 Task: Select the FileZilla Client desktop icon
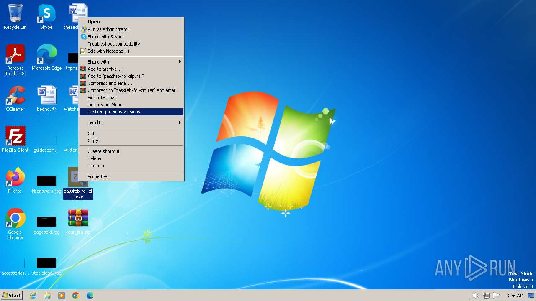(15, 140)
